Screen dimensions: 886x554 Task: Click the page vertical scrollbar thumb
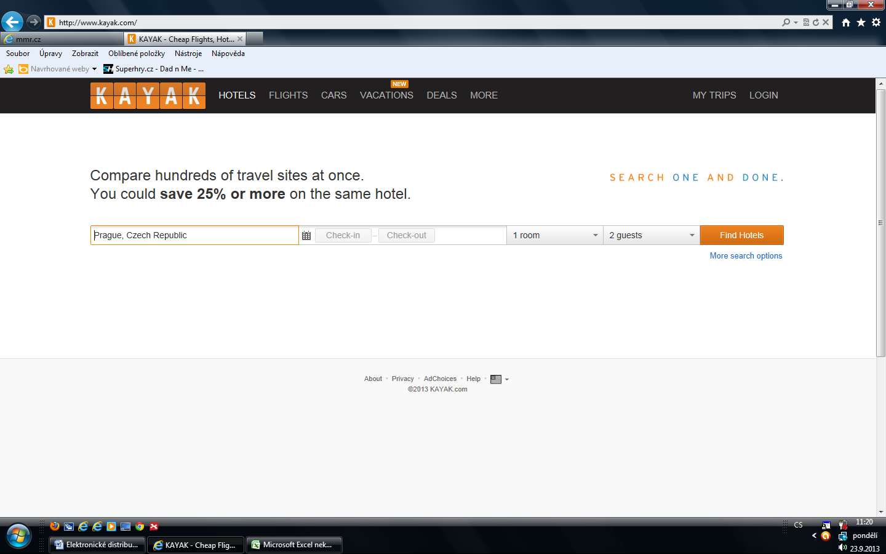(880, 223)
